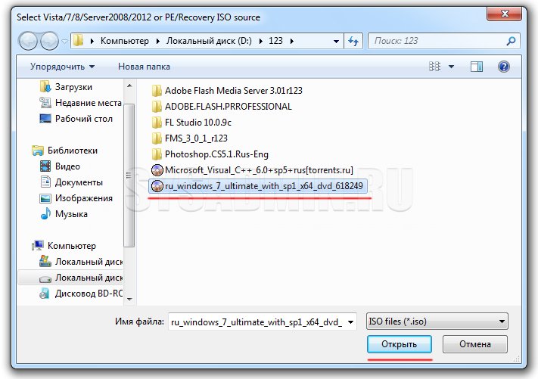Image resolution: width=538 pixels, height=379 pixels.
Task: Click the Back navigation arrow button
Action: click(x=29, y=41)
